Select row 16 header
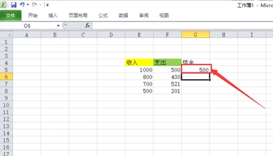 tap(6, 147)
